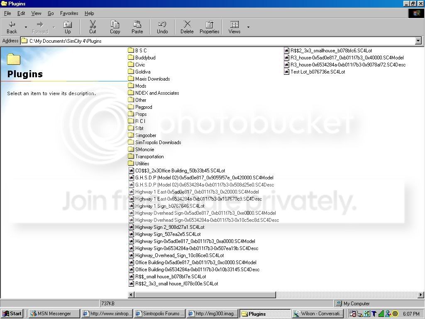Switch to http://img300.imag taskbar window

212,314
